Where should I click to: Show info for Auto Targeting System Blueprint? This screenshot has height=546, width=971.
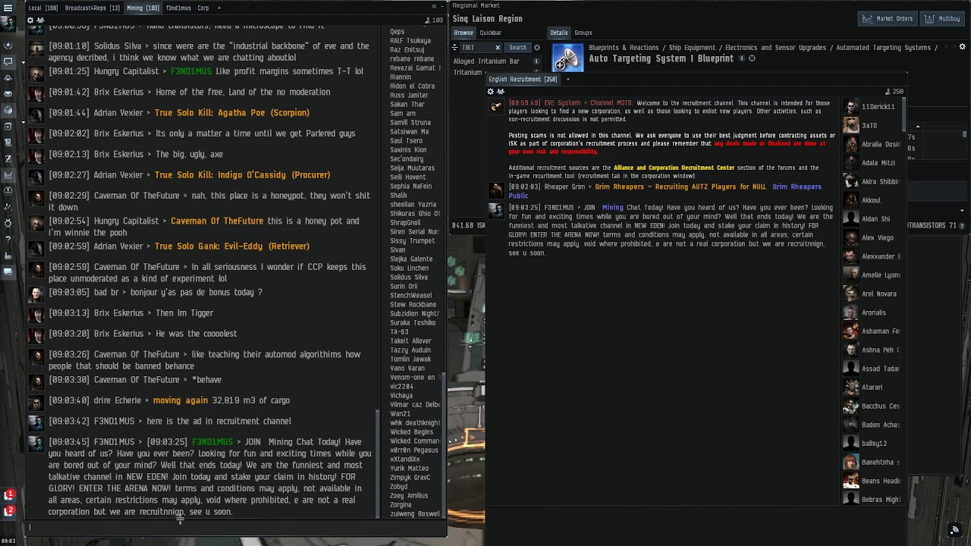coord(743,58)
